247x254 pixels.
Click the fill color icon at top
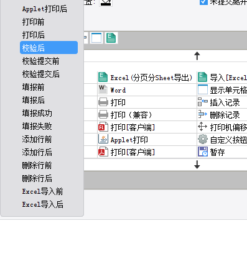pyautogui.click(x=106, y=2)
